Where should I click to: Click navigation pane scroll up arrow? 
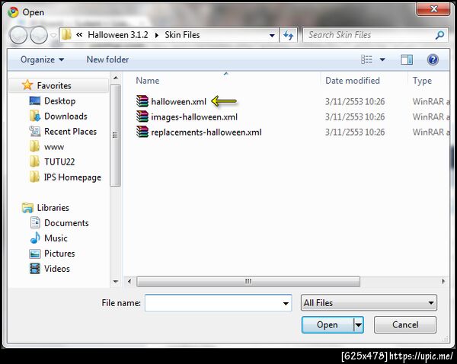pyautogui.click(x=116, y=78)
